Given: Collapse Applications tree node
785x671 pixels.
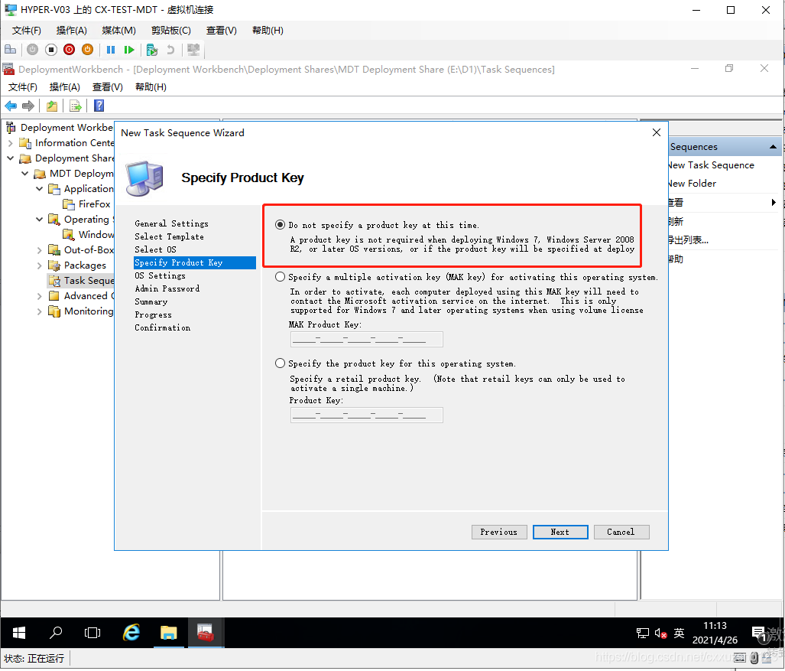Looking at the screenshot, I should coord(40,189).
